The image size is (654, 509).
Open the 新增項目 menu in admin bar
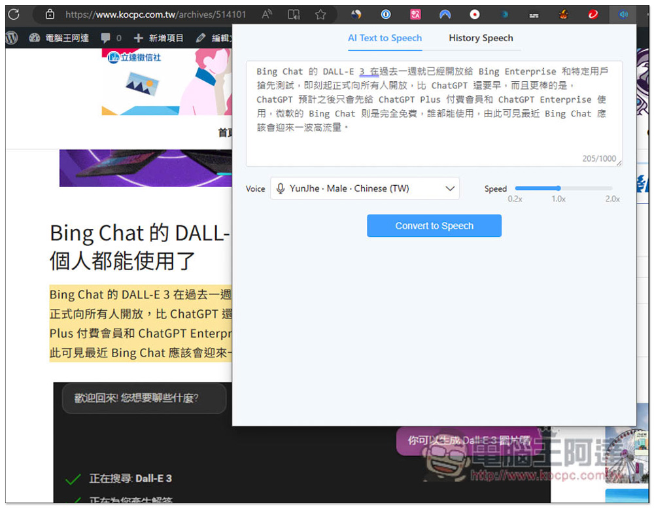coord(158,38)
